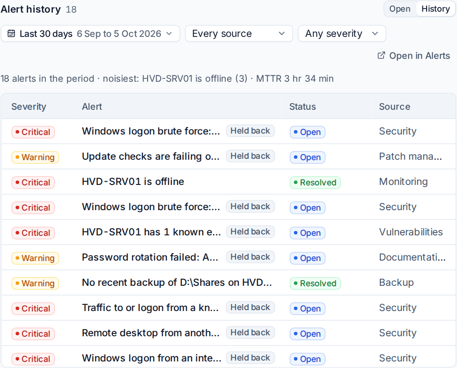Click Held back badge on Remote desktop row

tap(250, 333)
